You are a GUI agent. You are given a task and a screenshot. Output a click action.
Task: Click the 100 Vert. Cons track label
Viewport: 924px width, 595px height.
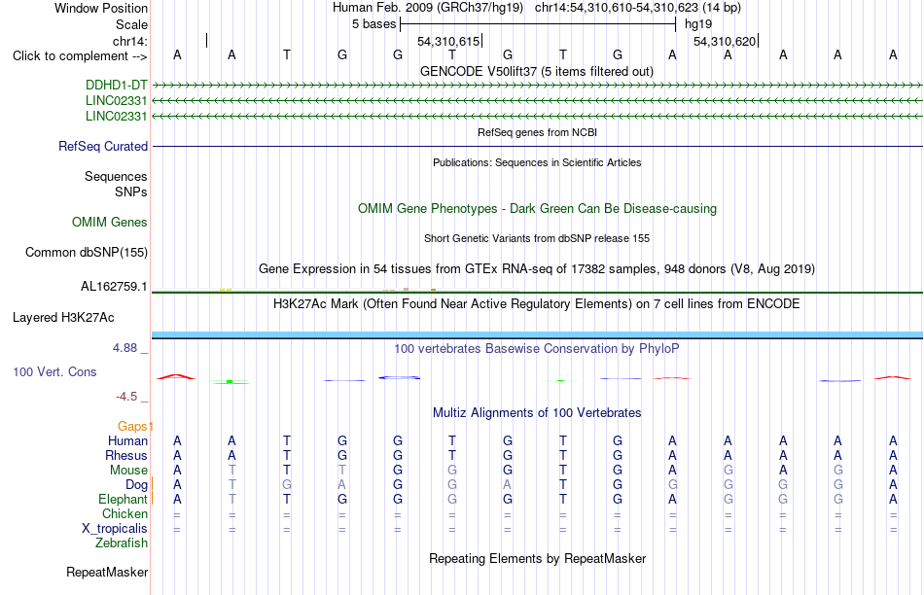(x=54, y=371)
